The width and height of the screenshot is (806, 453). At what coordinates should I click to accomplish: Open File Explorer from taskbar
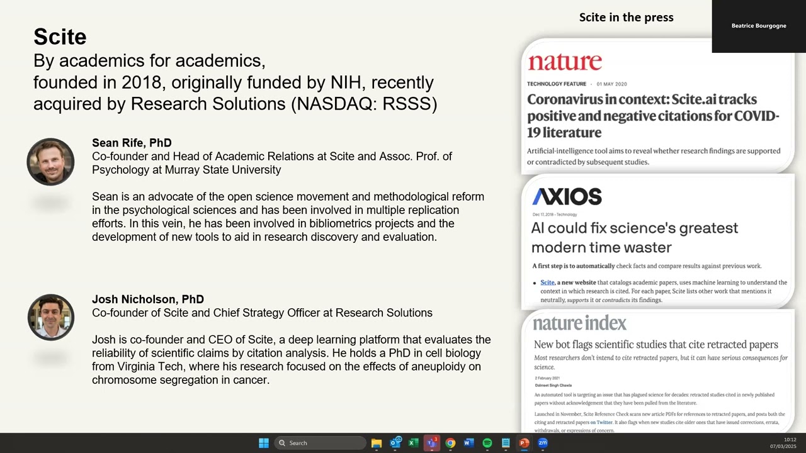[377, 443]
